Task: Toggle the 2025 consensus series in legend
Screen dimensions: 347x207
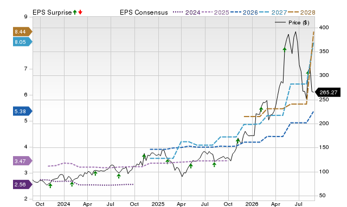Action: [x=215, y=12]
